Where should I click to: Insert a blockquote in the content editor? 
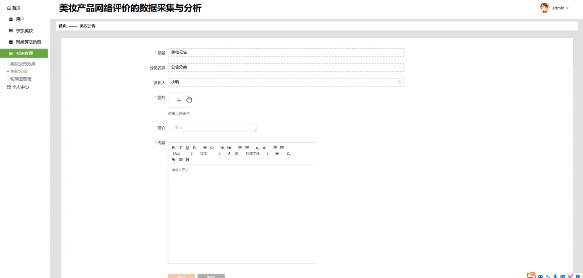pyautogui.click(x=205, y=148)
